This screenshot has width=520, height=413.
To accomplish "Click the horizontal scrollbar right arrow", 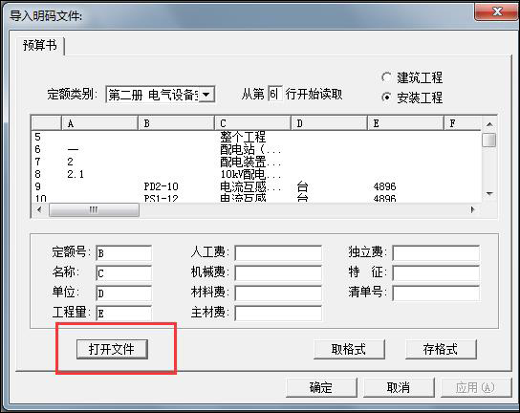I will point(472,209).
